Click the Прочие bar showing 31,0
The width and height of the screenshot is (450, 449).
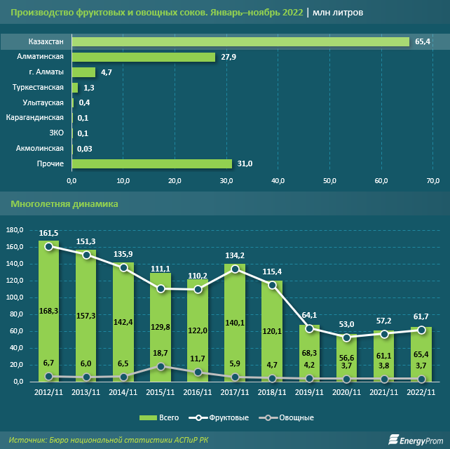(151, 163)
